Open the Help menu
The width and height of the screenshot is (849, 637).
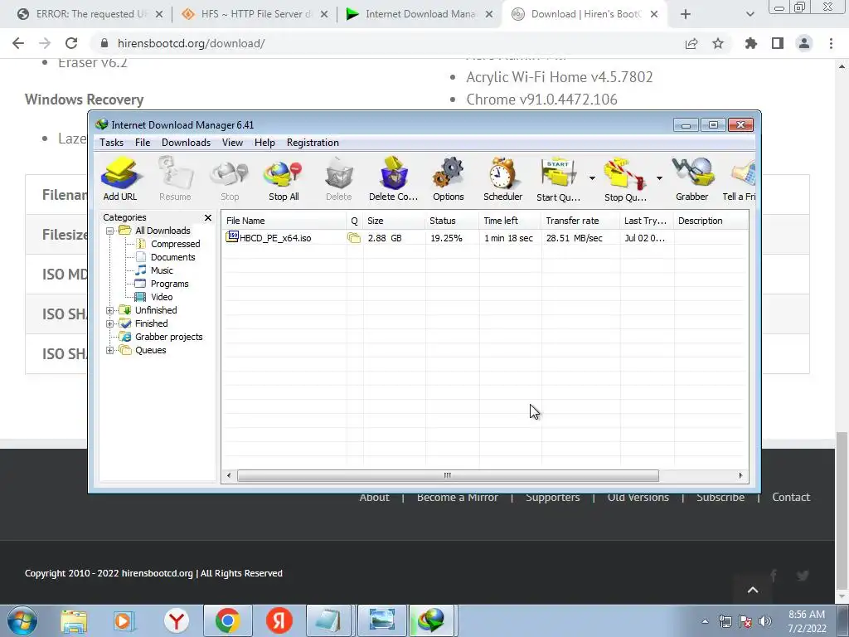tap(264, 143)
